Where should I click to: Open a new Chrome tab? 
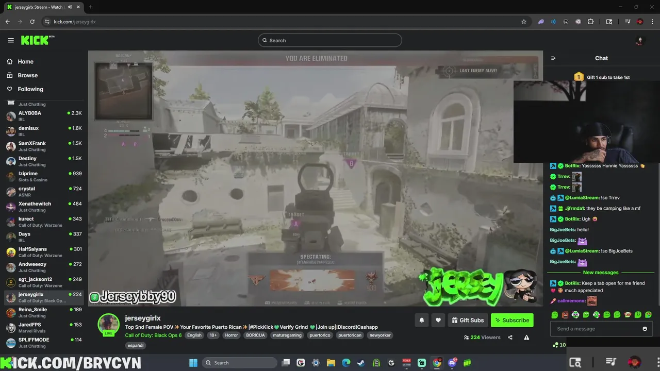[x=91, y=7]
